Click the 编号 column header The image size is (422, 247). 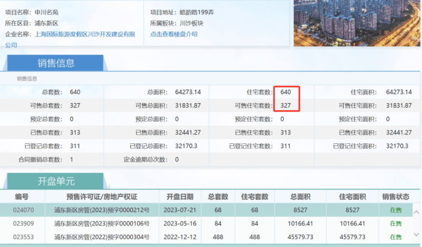21,196
